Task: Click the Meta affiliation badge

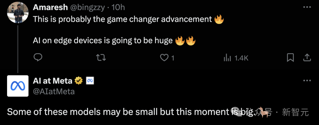Action: [90, 81]
